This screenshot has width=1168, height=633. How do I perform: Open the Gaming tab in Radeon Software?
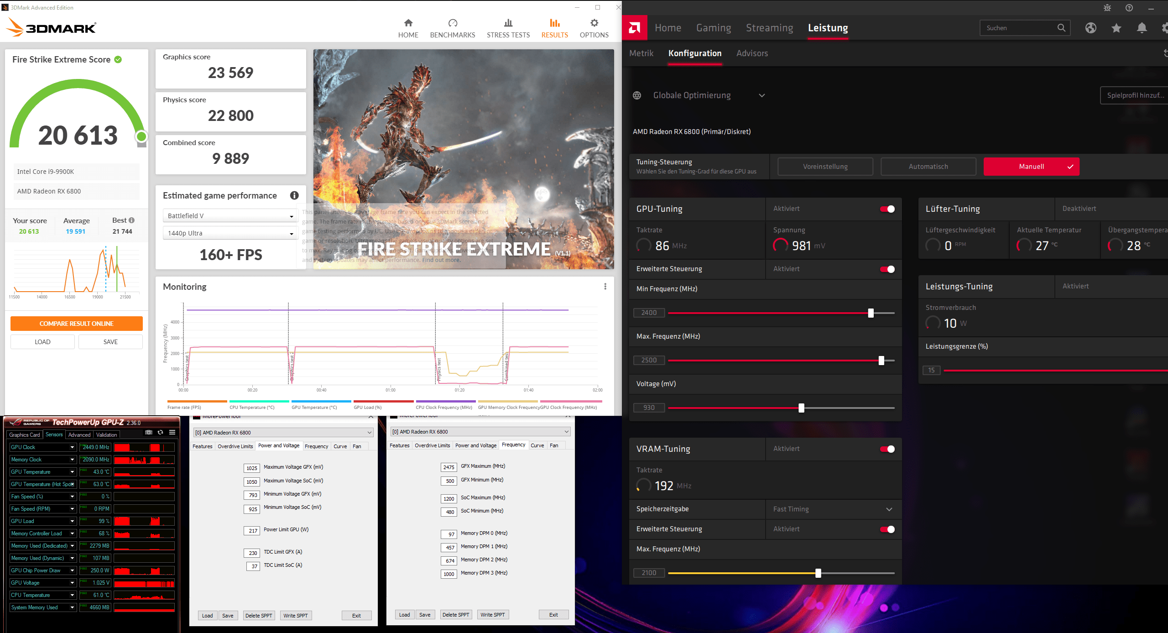[x=713, y=28]
